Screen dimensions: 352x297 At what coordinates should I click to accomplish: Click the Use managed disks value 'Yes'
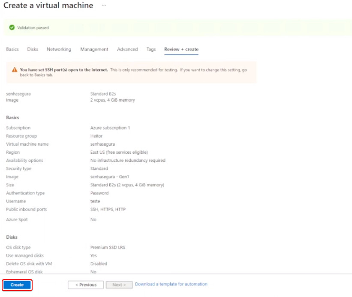click(x=93, y=255)
